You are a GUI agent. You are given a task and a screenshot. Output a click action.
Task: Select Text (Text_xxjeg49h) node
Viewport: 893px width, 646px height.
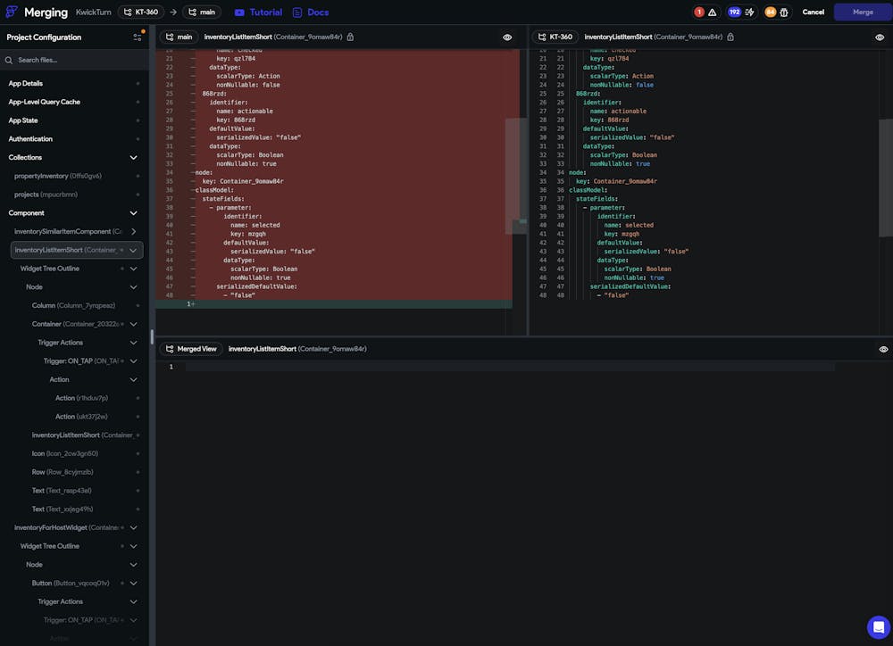click(x=63, y=509)
